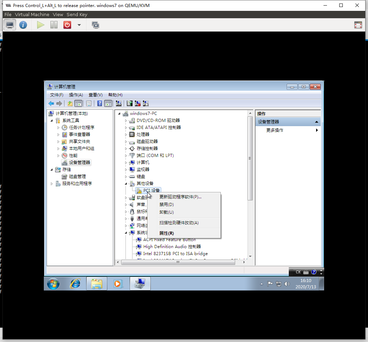
Task: Expand the DVD/CD-ROM 驱动器 tree node
Action: [126, 120]
